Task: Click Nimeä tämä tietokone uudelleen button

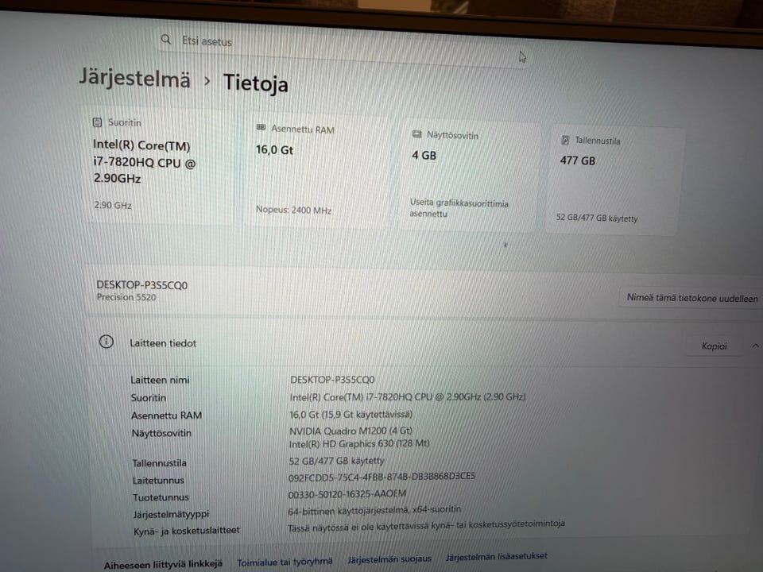Action: [x=691, y=298]
